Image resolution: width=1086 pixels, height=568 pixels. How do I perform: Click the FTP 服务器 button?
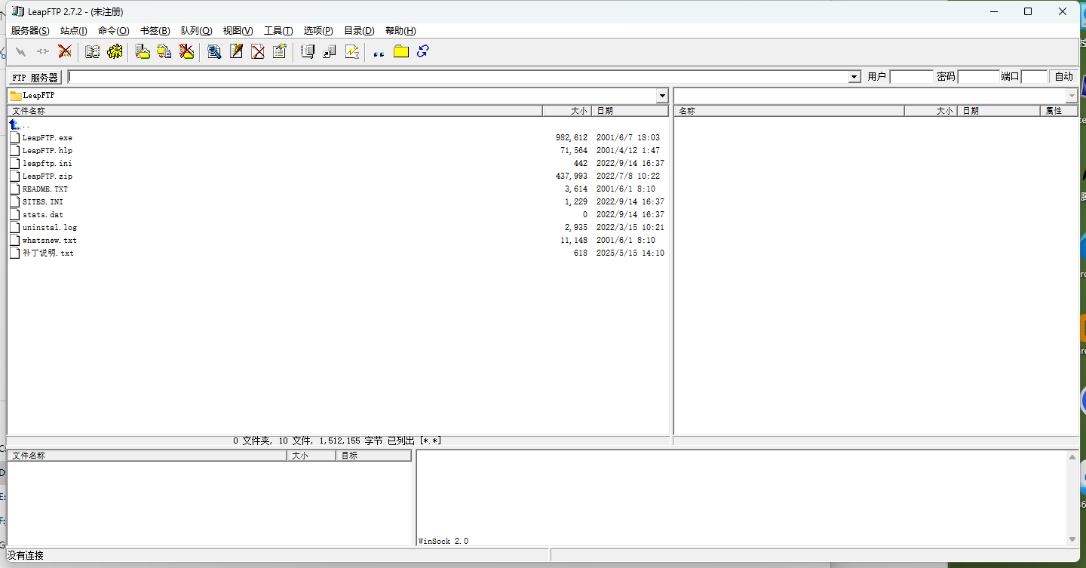click(35, 78)
